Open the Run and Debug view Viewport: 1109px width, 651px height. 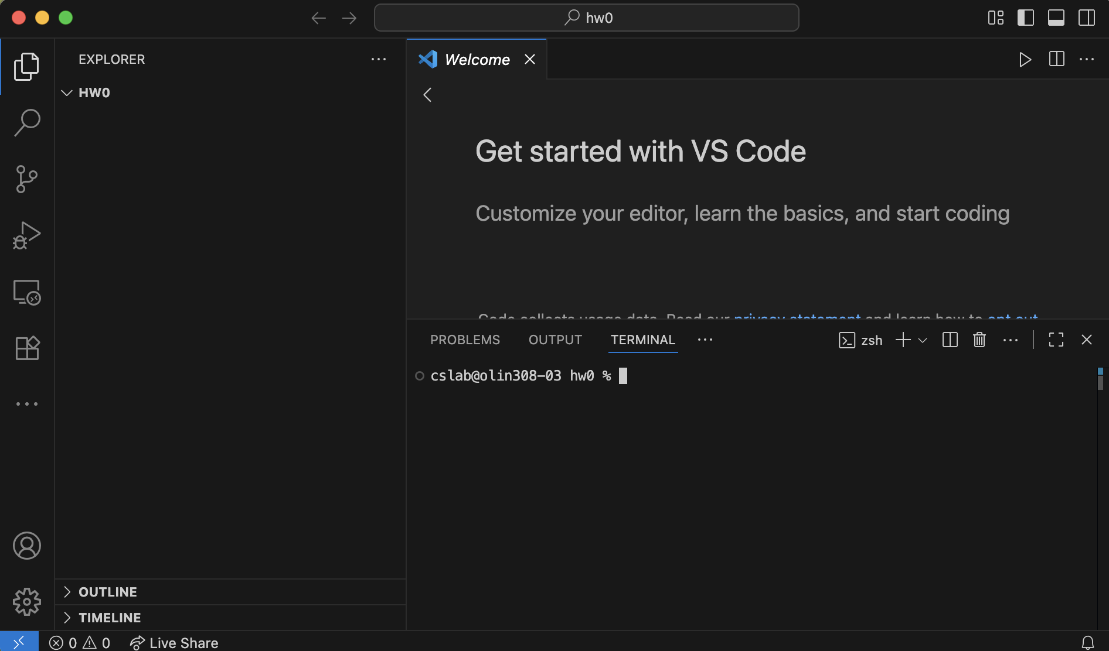point(26,235)
